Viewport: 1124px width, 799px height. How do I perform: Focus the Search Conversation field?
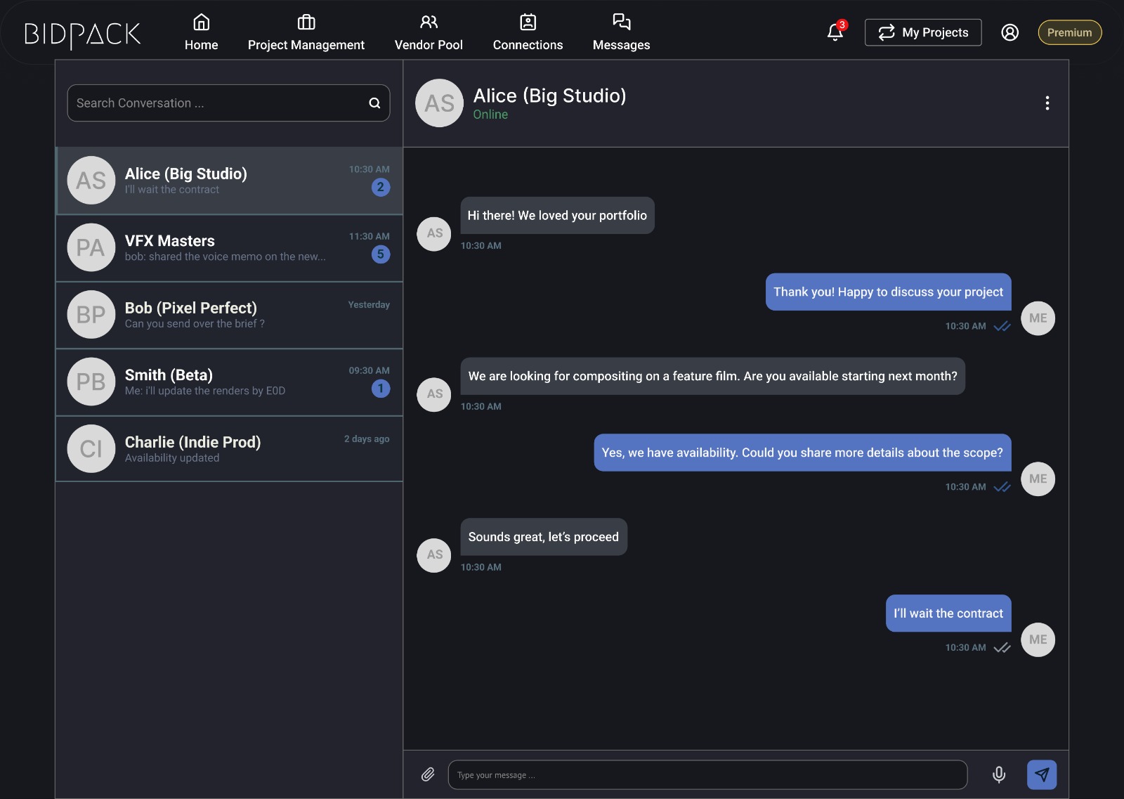point(218,103)
